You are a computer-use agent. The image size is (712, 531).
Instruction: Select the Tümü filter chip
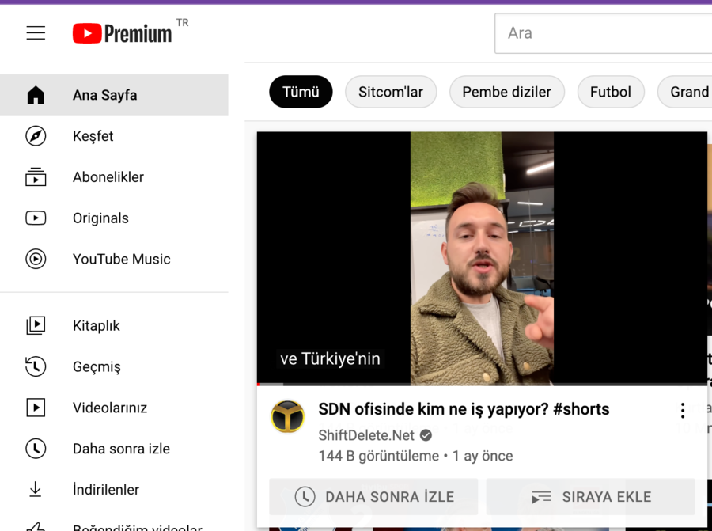[x=301, y=92]
